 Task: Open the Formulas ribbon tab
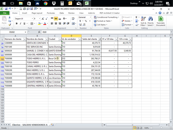point(51,13)
